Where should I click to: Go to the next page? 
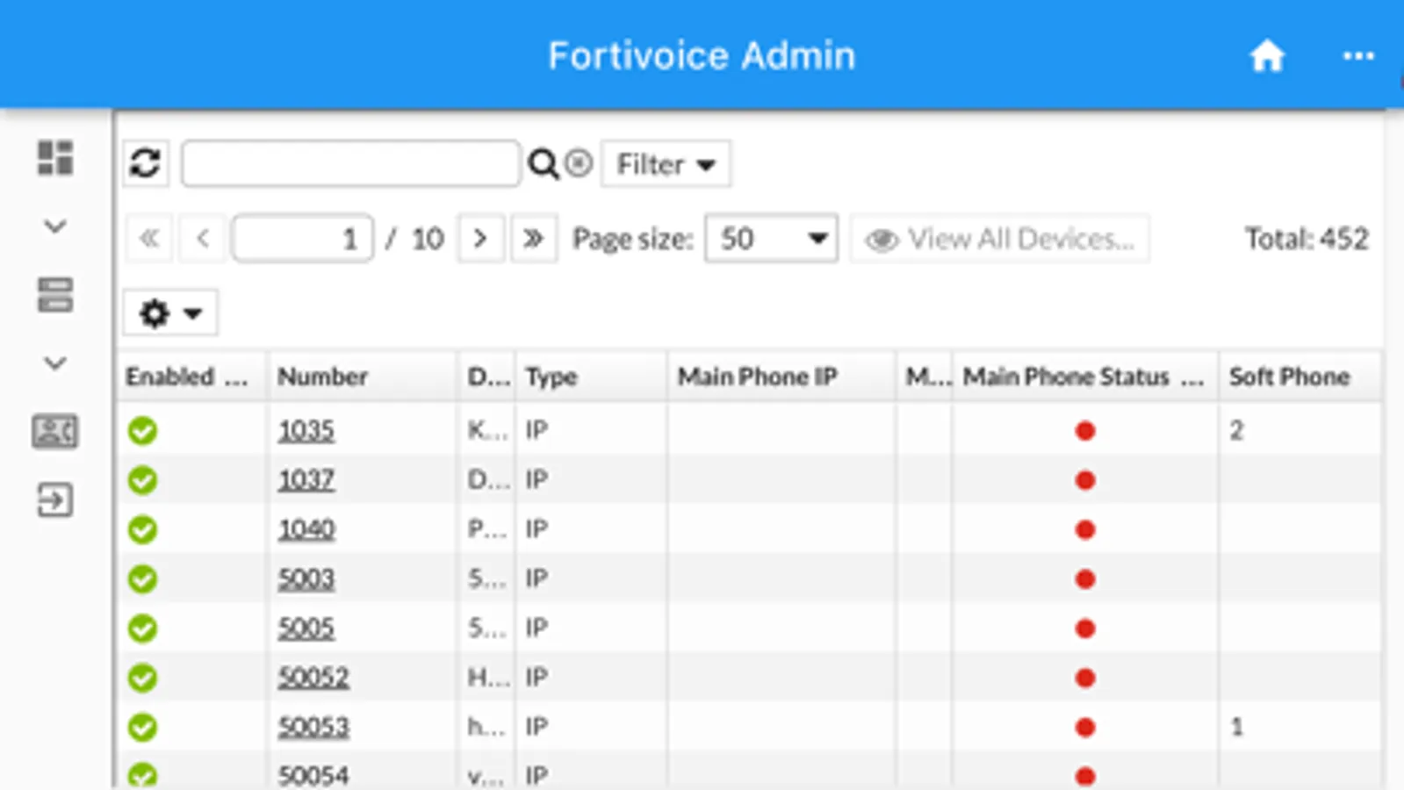(480, 239)
